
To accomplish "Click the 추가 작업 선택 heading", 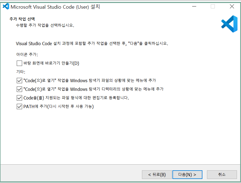I will [22, 19].
